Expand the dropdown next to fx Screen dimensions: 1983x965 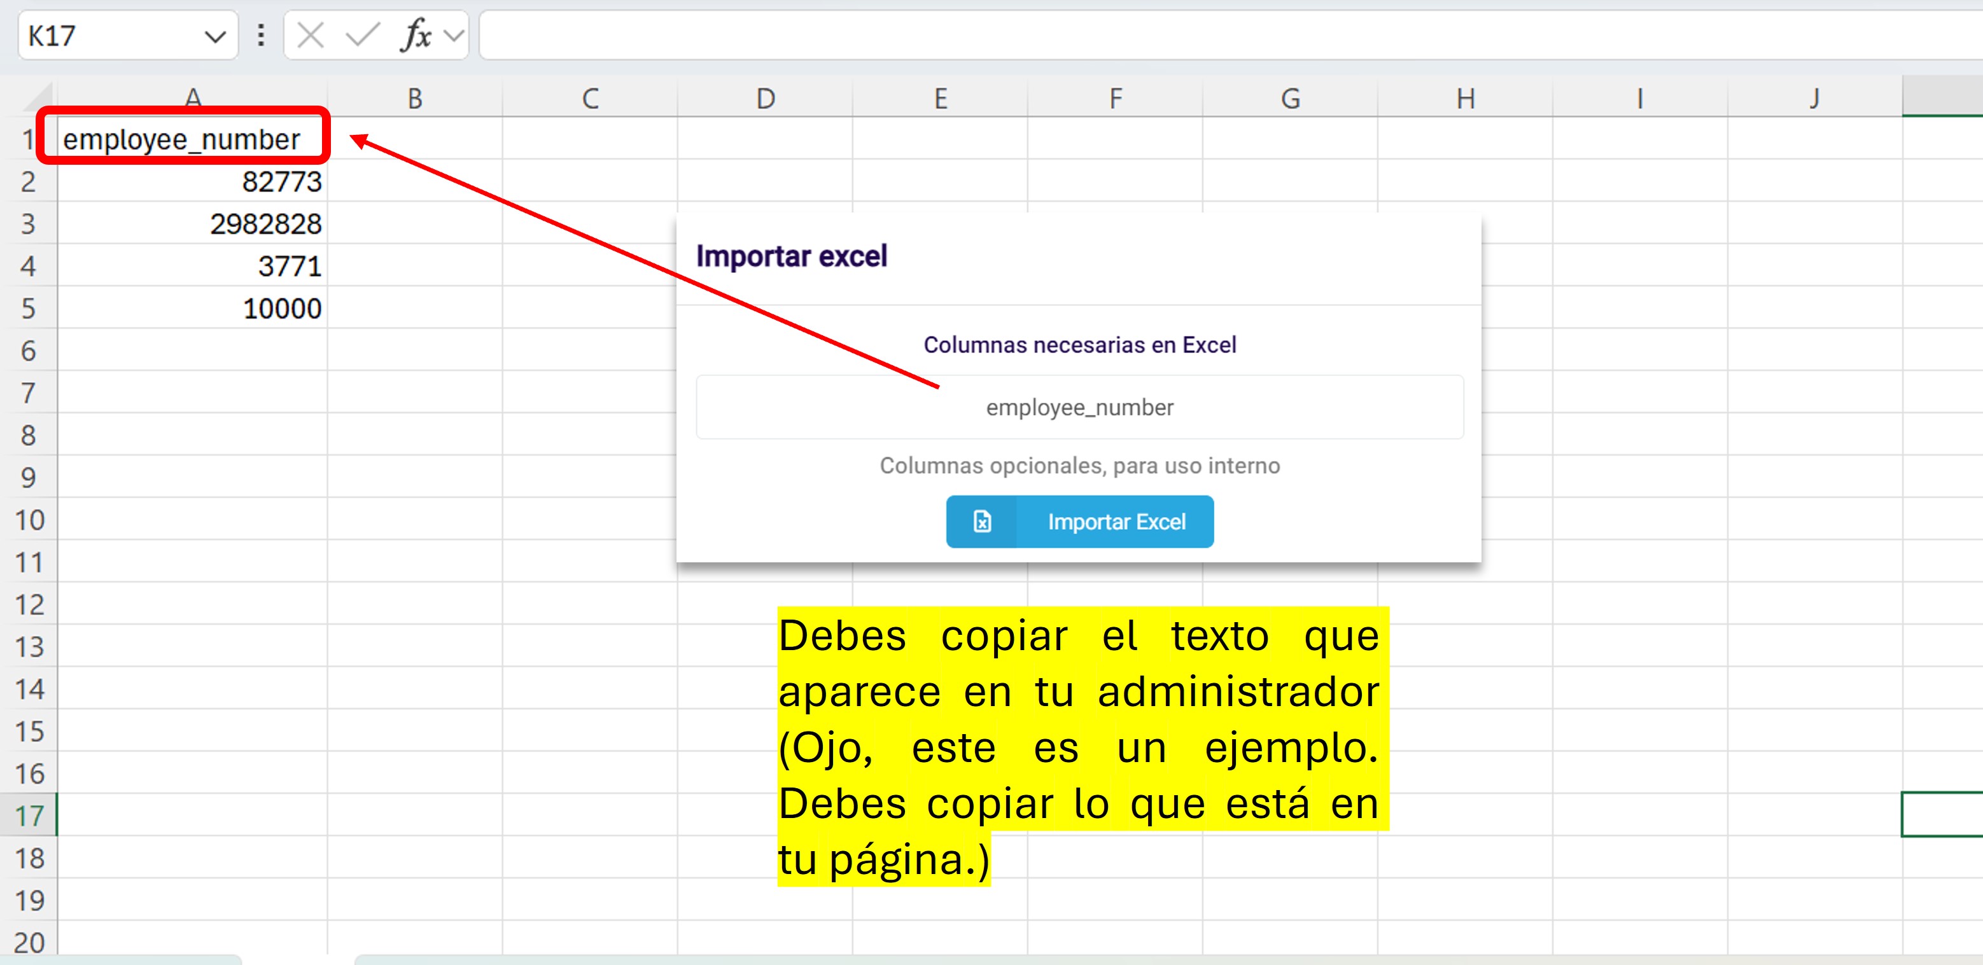454,36
